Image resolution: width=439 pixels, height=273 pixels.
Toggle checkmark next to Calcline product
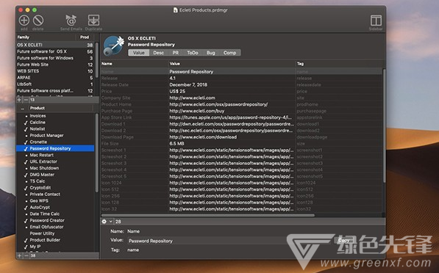click(x=26, y=123)
